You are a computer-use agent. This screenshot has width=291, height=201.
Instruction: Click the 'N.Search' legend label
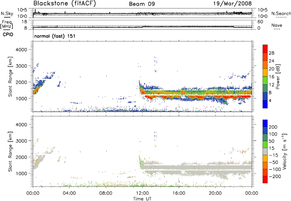pos(281,13)
